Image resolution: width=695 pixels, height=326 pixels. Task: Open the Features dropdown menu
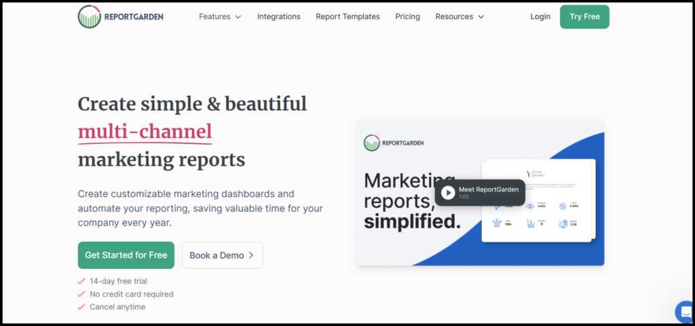(220, 17)
